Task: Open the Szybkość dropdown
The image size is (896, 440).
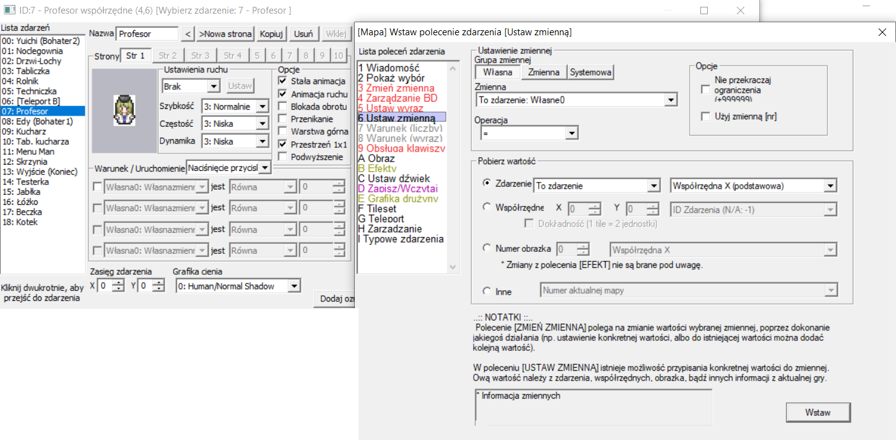Action: pyautogui.click(x=262, y=107)
